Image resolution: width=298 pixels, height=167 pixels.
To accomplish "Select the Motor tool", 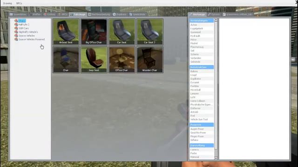I will click(x=202, y=39).
